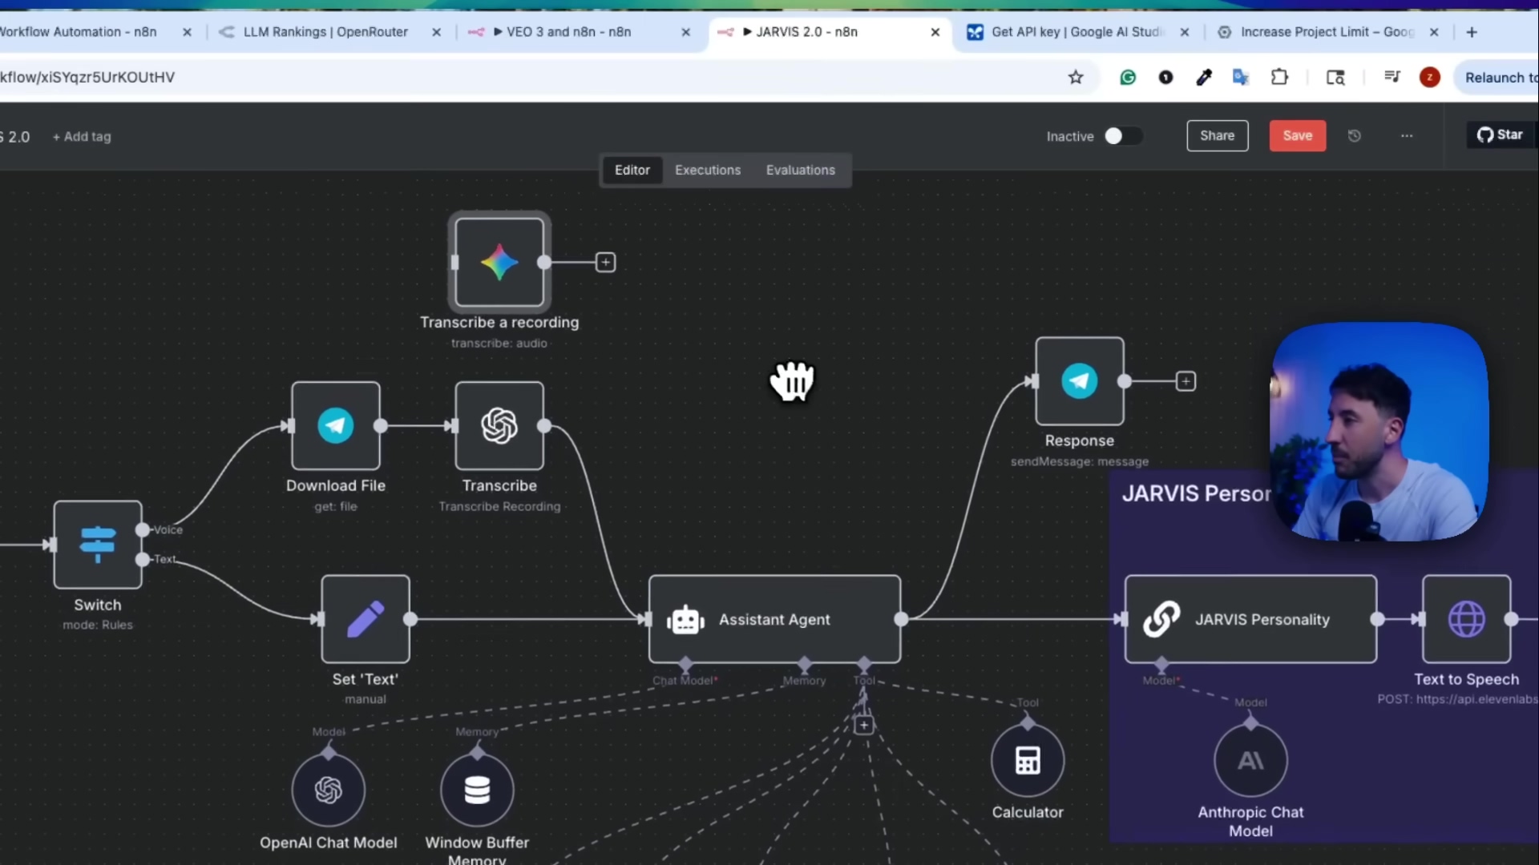Open the color picker eyedropper extension
Screen dimensions: 1539x865
point(1203,77)
